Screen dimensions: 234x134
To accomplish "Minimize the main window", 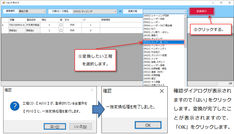I will point(213,3).
